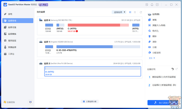This screenshot has width=182, height=109.
Task: Open 在線諮詢 online support link
Action: (x=9, y=102)
